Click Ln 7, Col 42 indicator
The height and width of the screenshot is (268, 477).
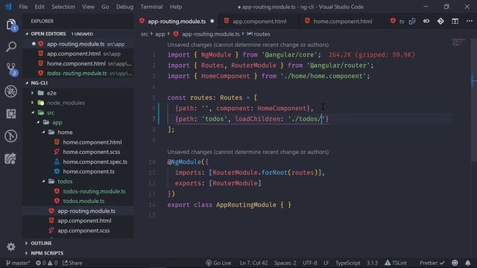tap(253, 263)
